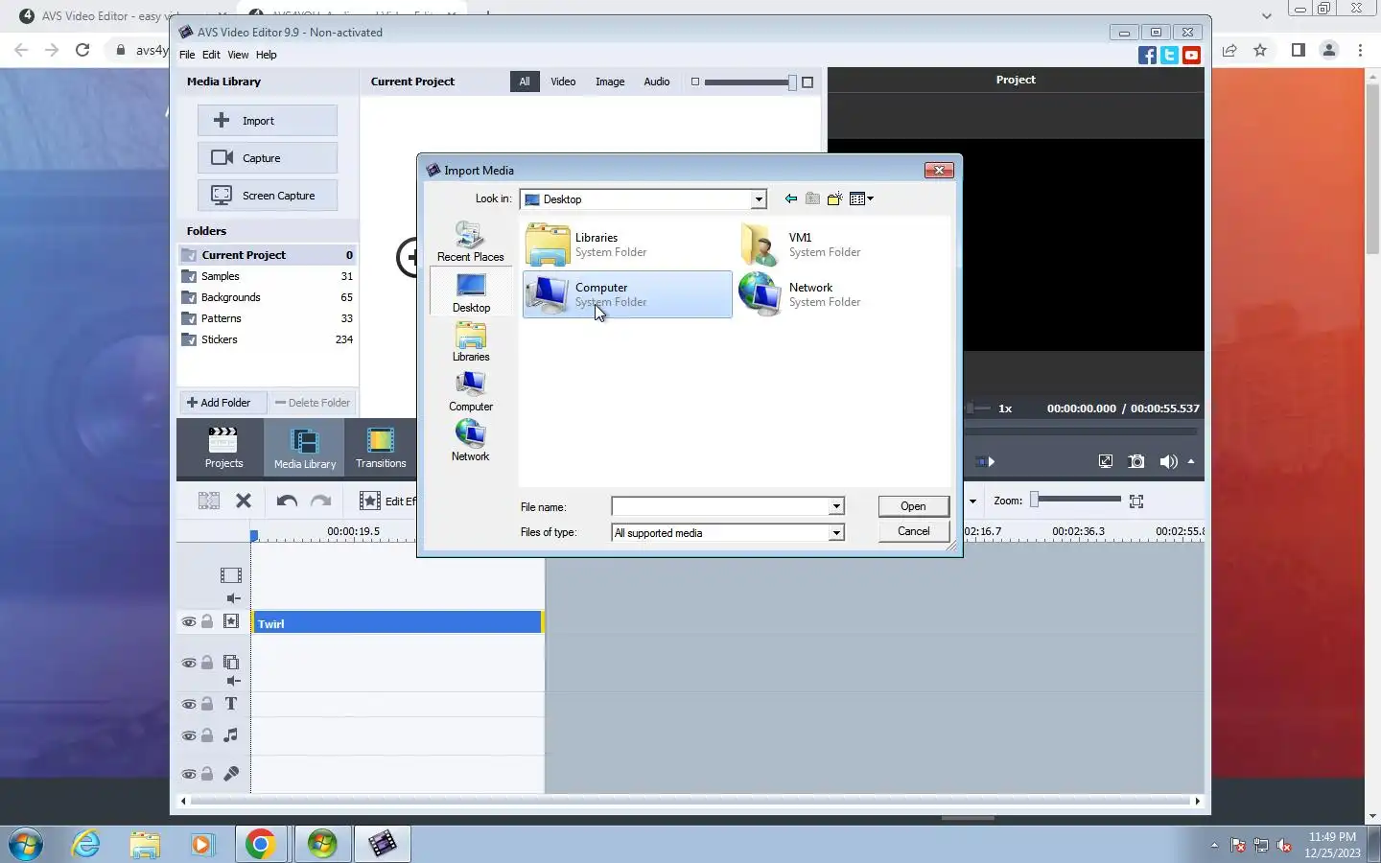Click the playback mode film-play icon

pos(985,461)
